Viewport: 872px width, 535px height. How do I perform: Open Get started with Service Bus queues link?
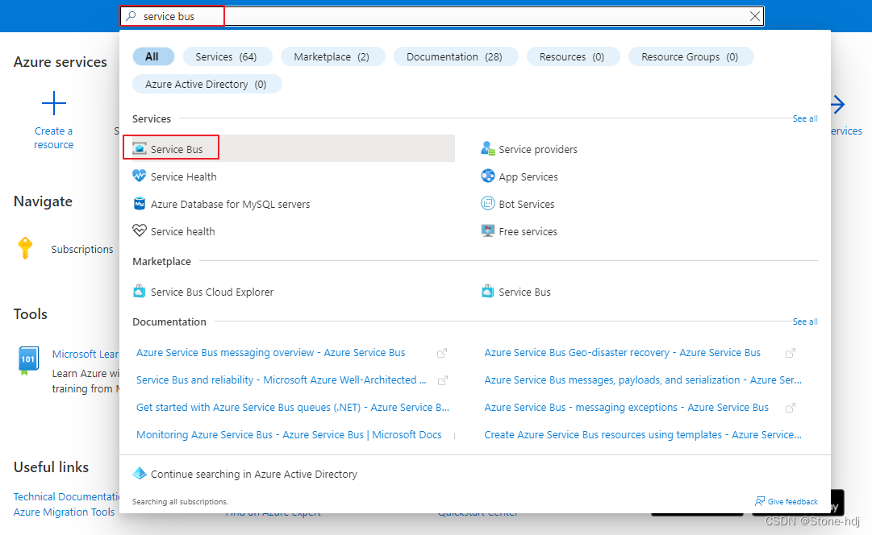click(293, 407)
